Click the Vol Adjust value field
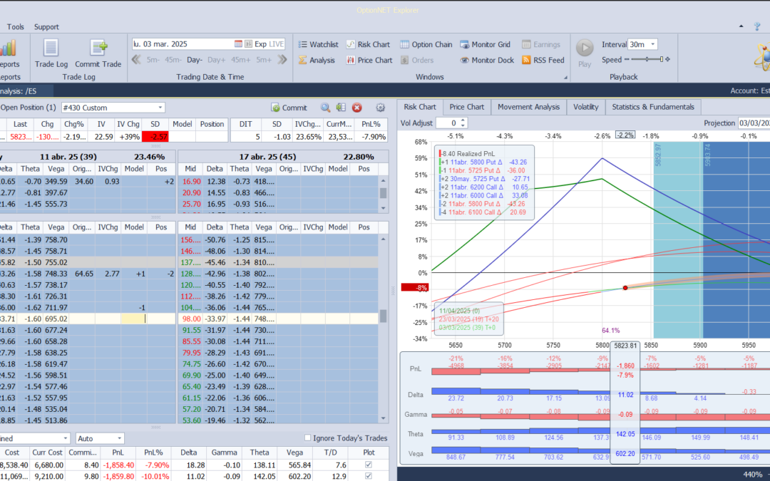 (x=447, y=123)
